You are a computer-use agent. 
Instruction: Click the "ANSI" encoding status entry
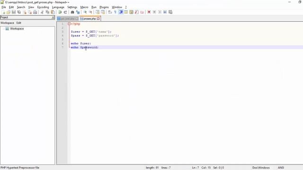tap(281, 168)
